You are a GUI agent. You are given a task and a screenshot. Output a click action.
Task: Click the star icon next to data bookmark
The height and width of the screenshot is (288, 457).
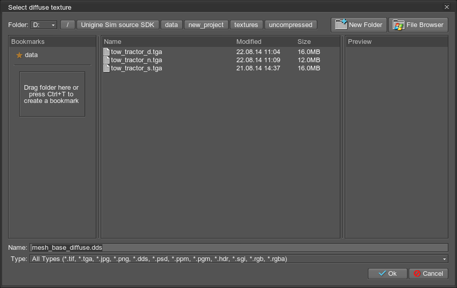pyautogui.click(x=19, y=55)
